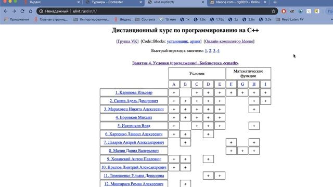The height and width of the screenshot is (187, 333).
Task: Click the 1.5x speed bookmarklet
Action: click(x=200, y=19)
